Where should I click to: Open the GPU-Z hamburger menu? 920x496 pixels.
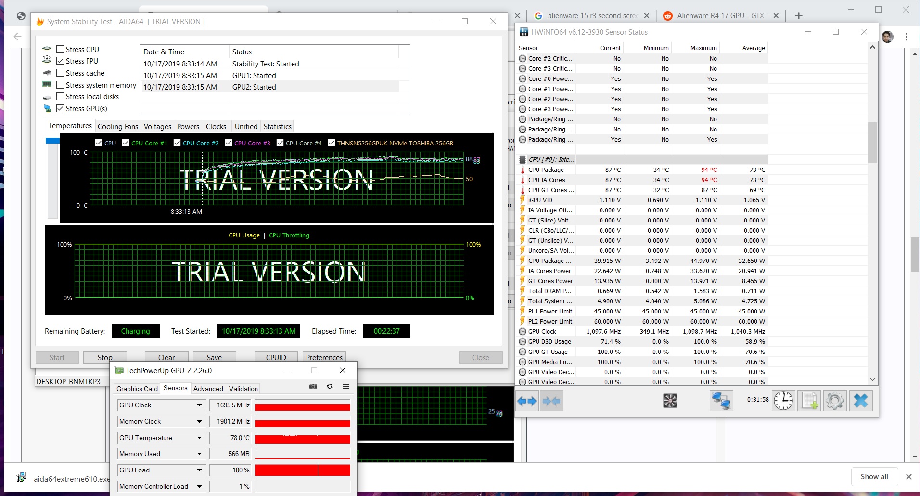pyautogui.click(x=346, y=386)
